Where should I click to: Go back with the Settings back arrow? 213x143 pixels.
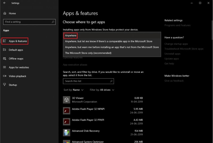[5, 3]
